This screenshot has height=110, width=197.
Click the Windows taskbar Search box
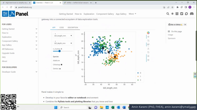click(73, 107)
